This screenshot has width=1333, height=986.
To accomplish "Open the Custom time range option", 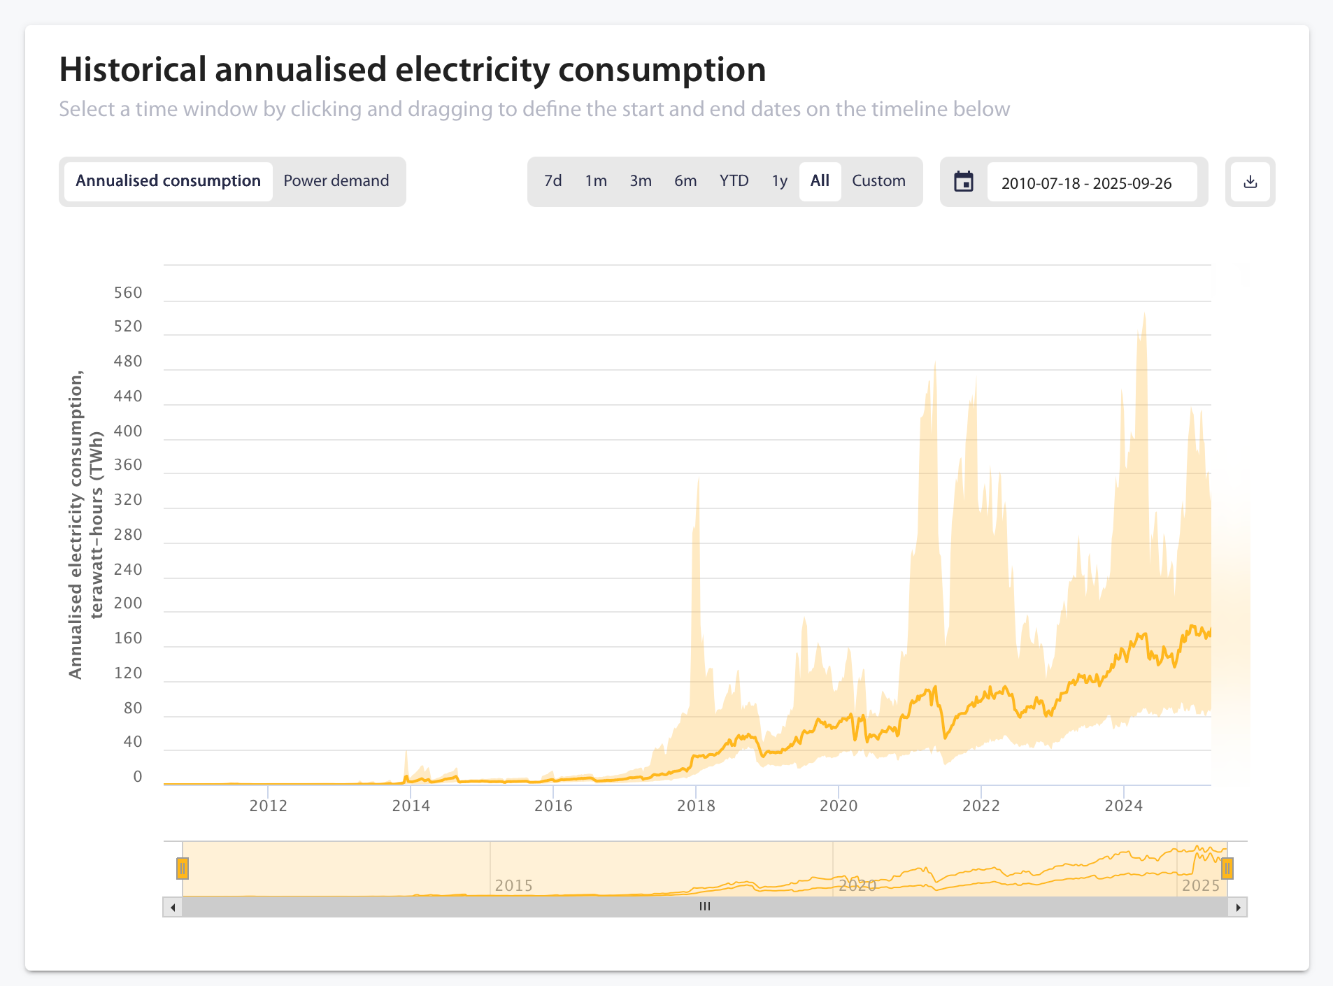I will pos(879,180).
